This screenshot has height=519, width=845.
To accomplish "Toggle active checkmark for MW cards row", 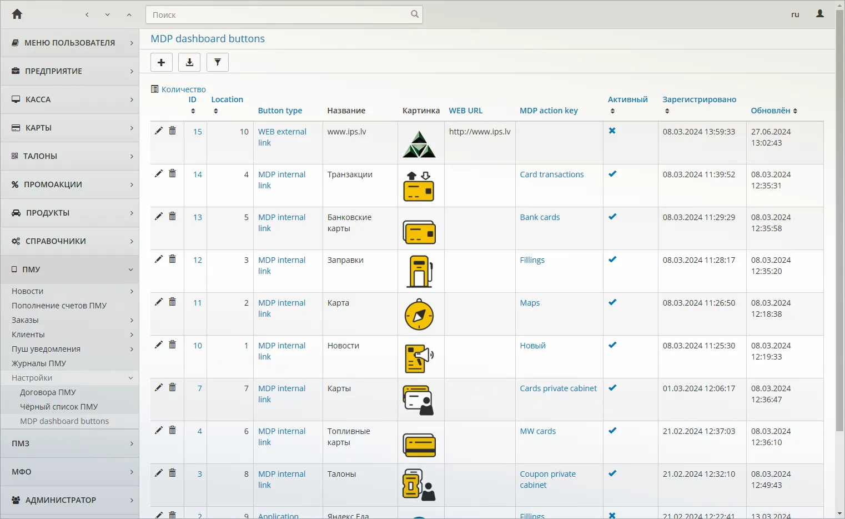I will pyautogui.click(x=612, y=431).
